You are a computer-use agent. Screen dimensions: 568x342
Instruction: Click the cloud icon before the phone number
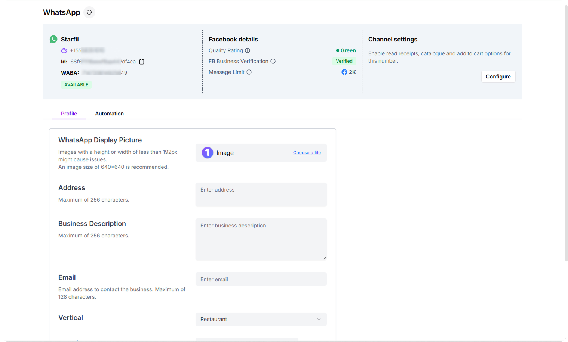64,50
